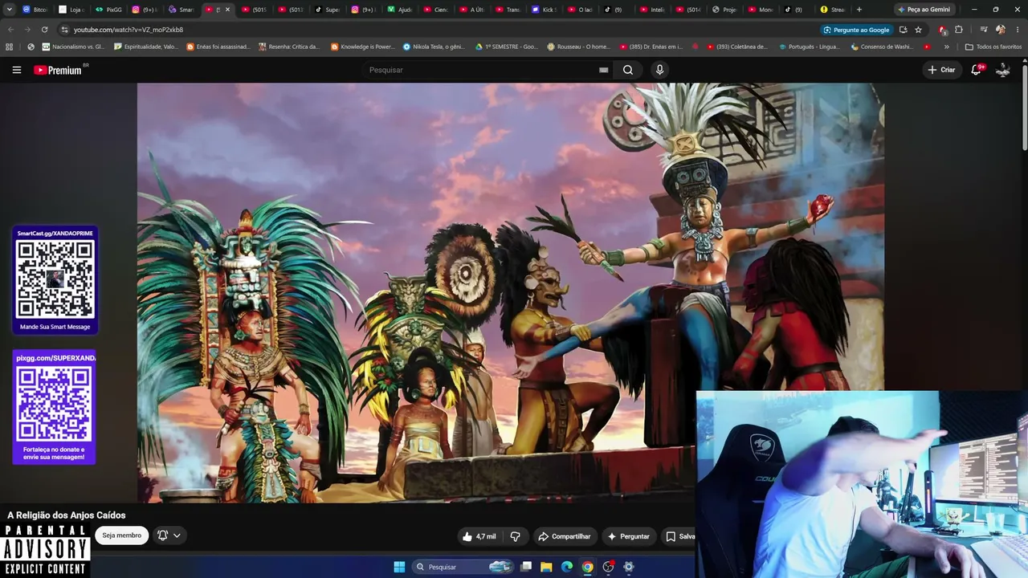Open the Resenha: Crítica da... bookmark
1028x578 pixels.
(x=289, y=47)
